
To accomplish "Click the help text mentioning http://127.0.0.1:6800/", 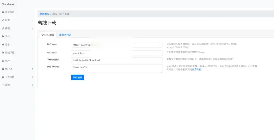I will (x=201, y=45).
